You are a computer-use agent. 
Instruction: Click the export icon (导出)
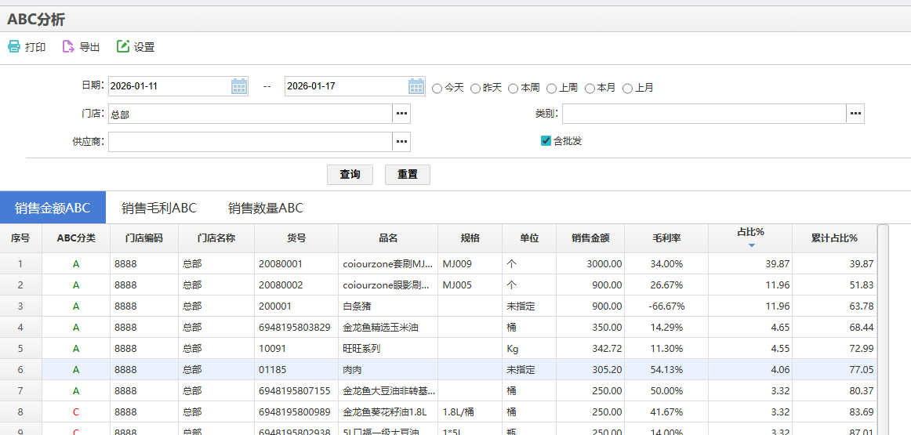(x=68, y=47)
